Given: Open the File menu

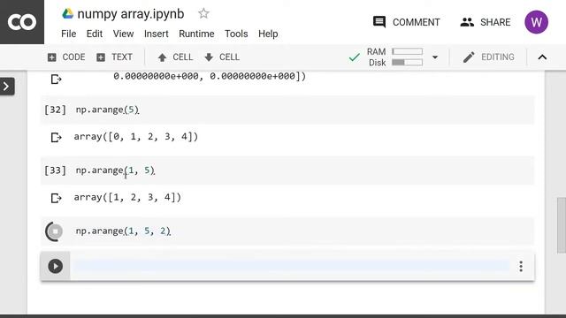Looking at the screenshot, I should [x=69, y=34].
